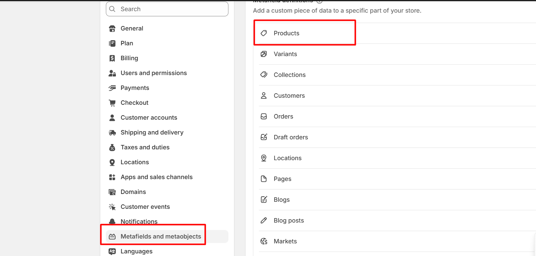Click the Domains icon in sidebar
This screenshot has height=256, width=536.
(112, 192)
